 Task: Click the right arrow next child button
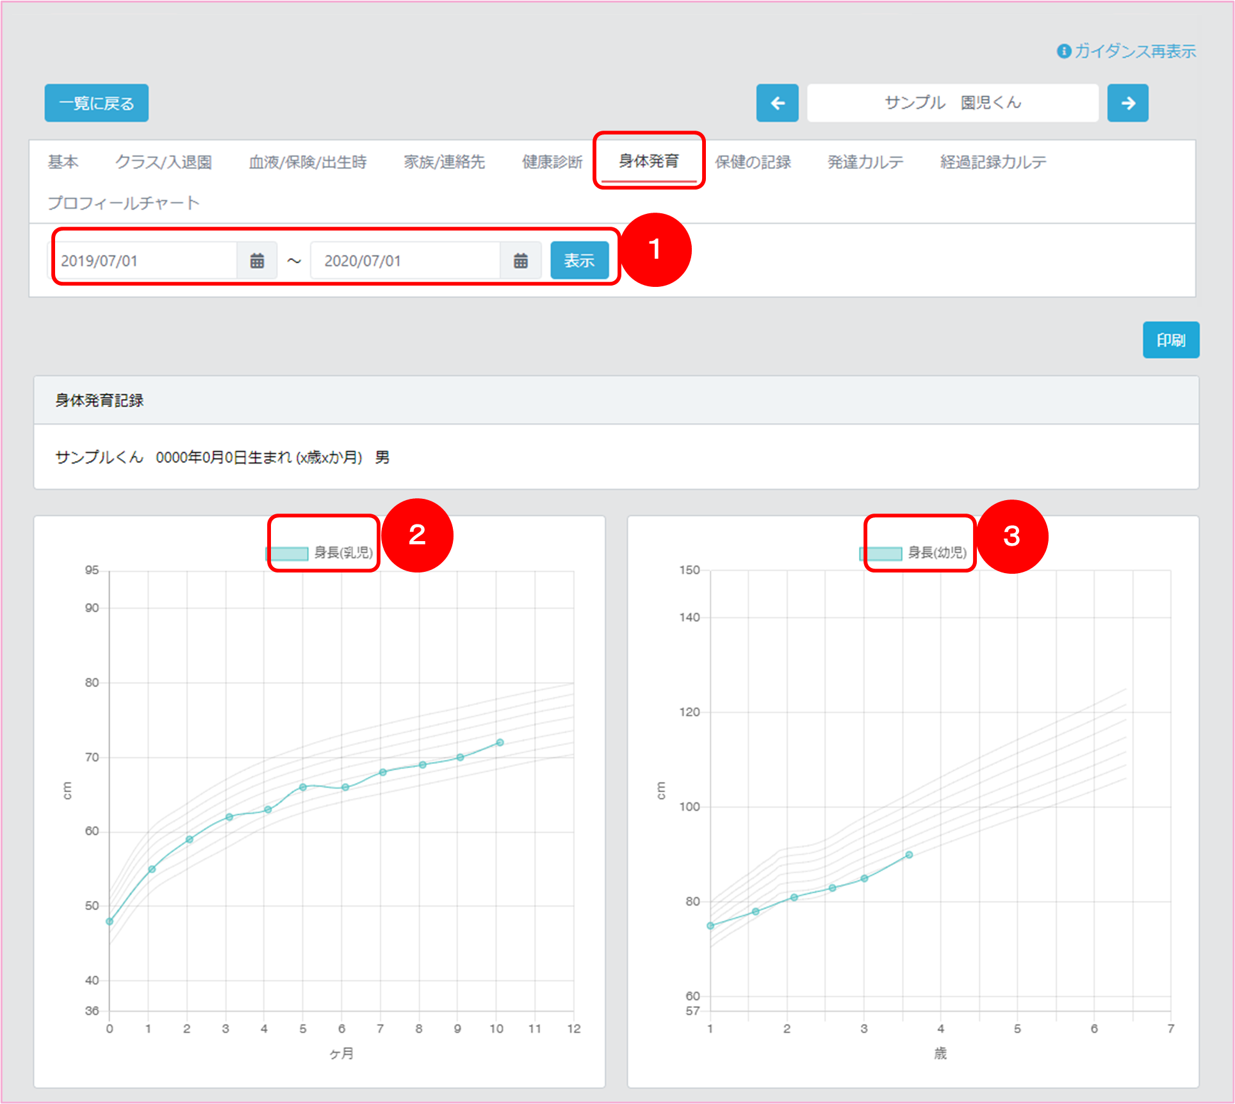[x=1127, y=103]
